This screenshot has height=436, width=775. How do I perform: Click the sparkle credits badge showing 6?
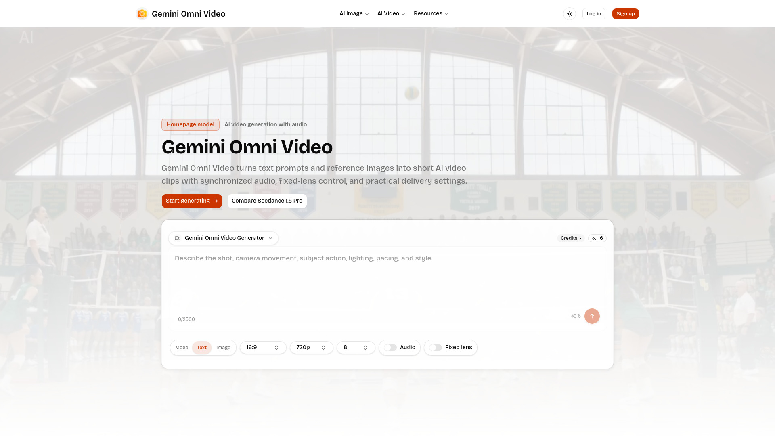point(597,238)
